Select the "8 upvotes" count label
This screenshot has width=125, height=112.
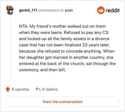(x=21, y=89)
